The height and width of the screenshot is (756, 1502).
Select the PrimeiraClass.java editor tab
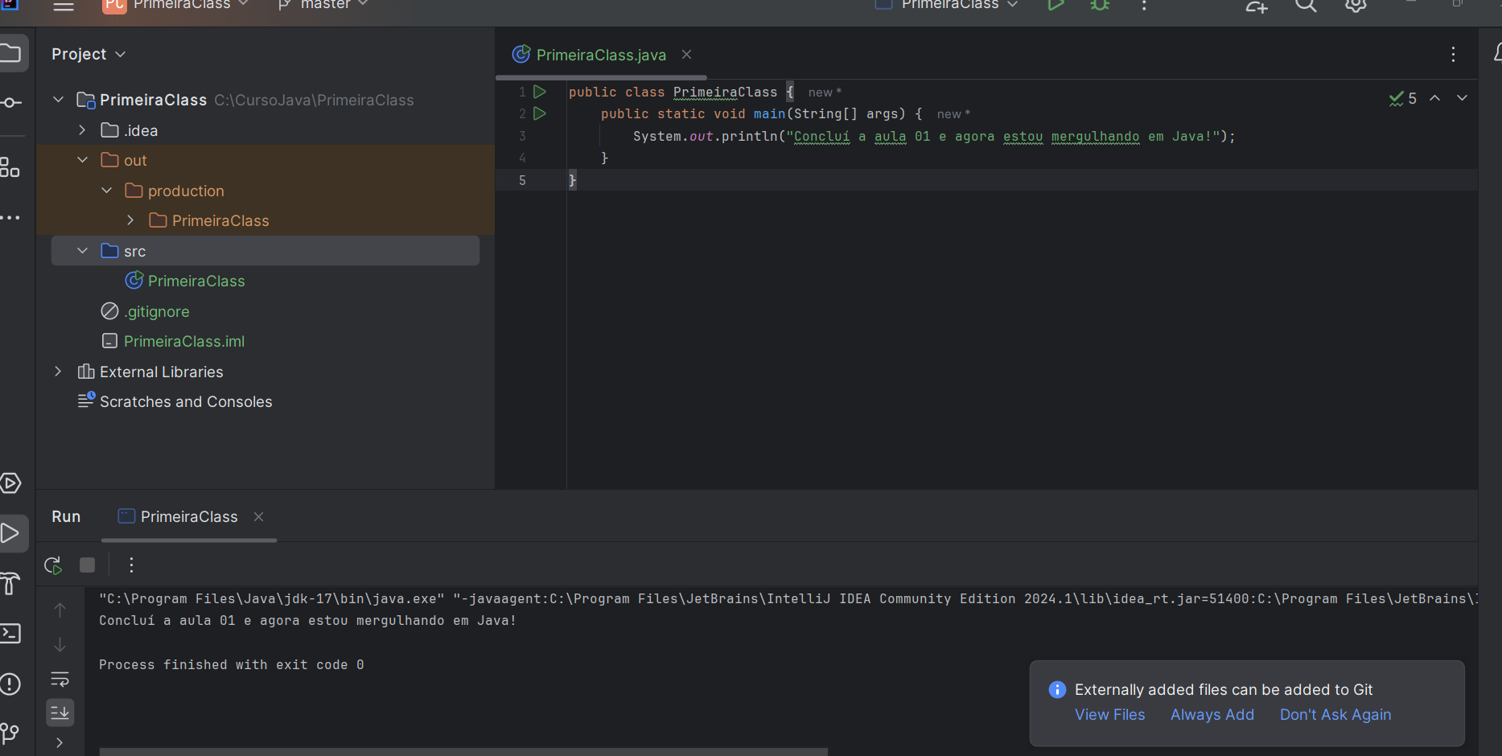click(601, 55)
